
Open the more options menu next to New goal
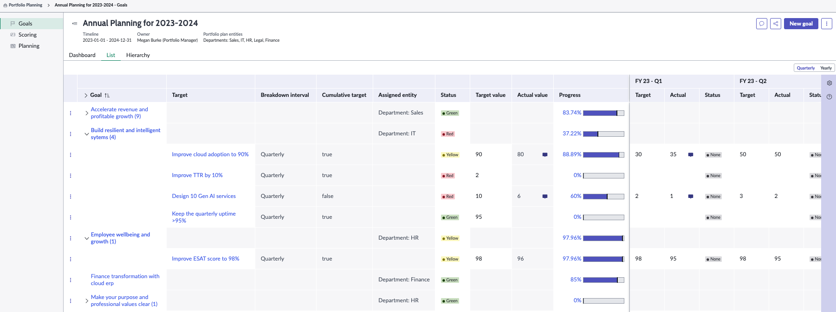coord(827,24)
